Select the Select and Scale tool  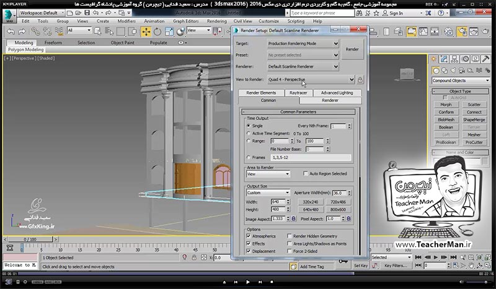[x=169, y=32]
